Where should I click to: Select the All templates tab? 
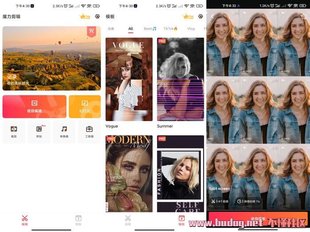coord(131,29)
